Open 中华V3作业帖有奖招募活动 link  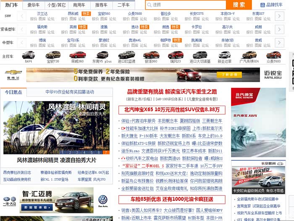(70, 92)
